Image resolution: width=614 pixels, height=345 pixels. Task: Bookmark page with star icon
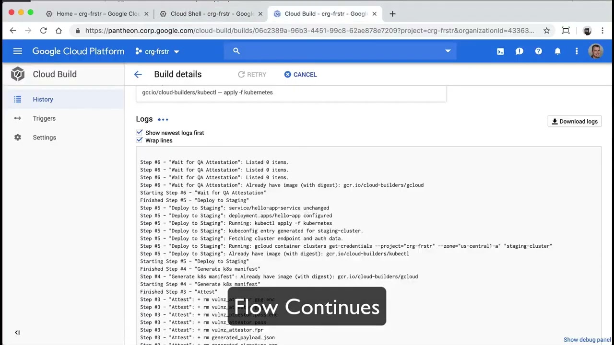coord(546,31)
